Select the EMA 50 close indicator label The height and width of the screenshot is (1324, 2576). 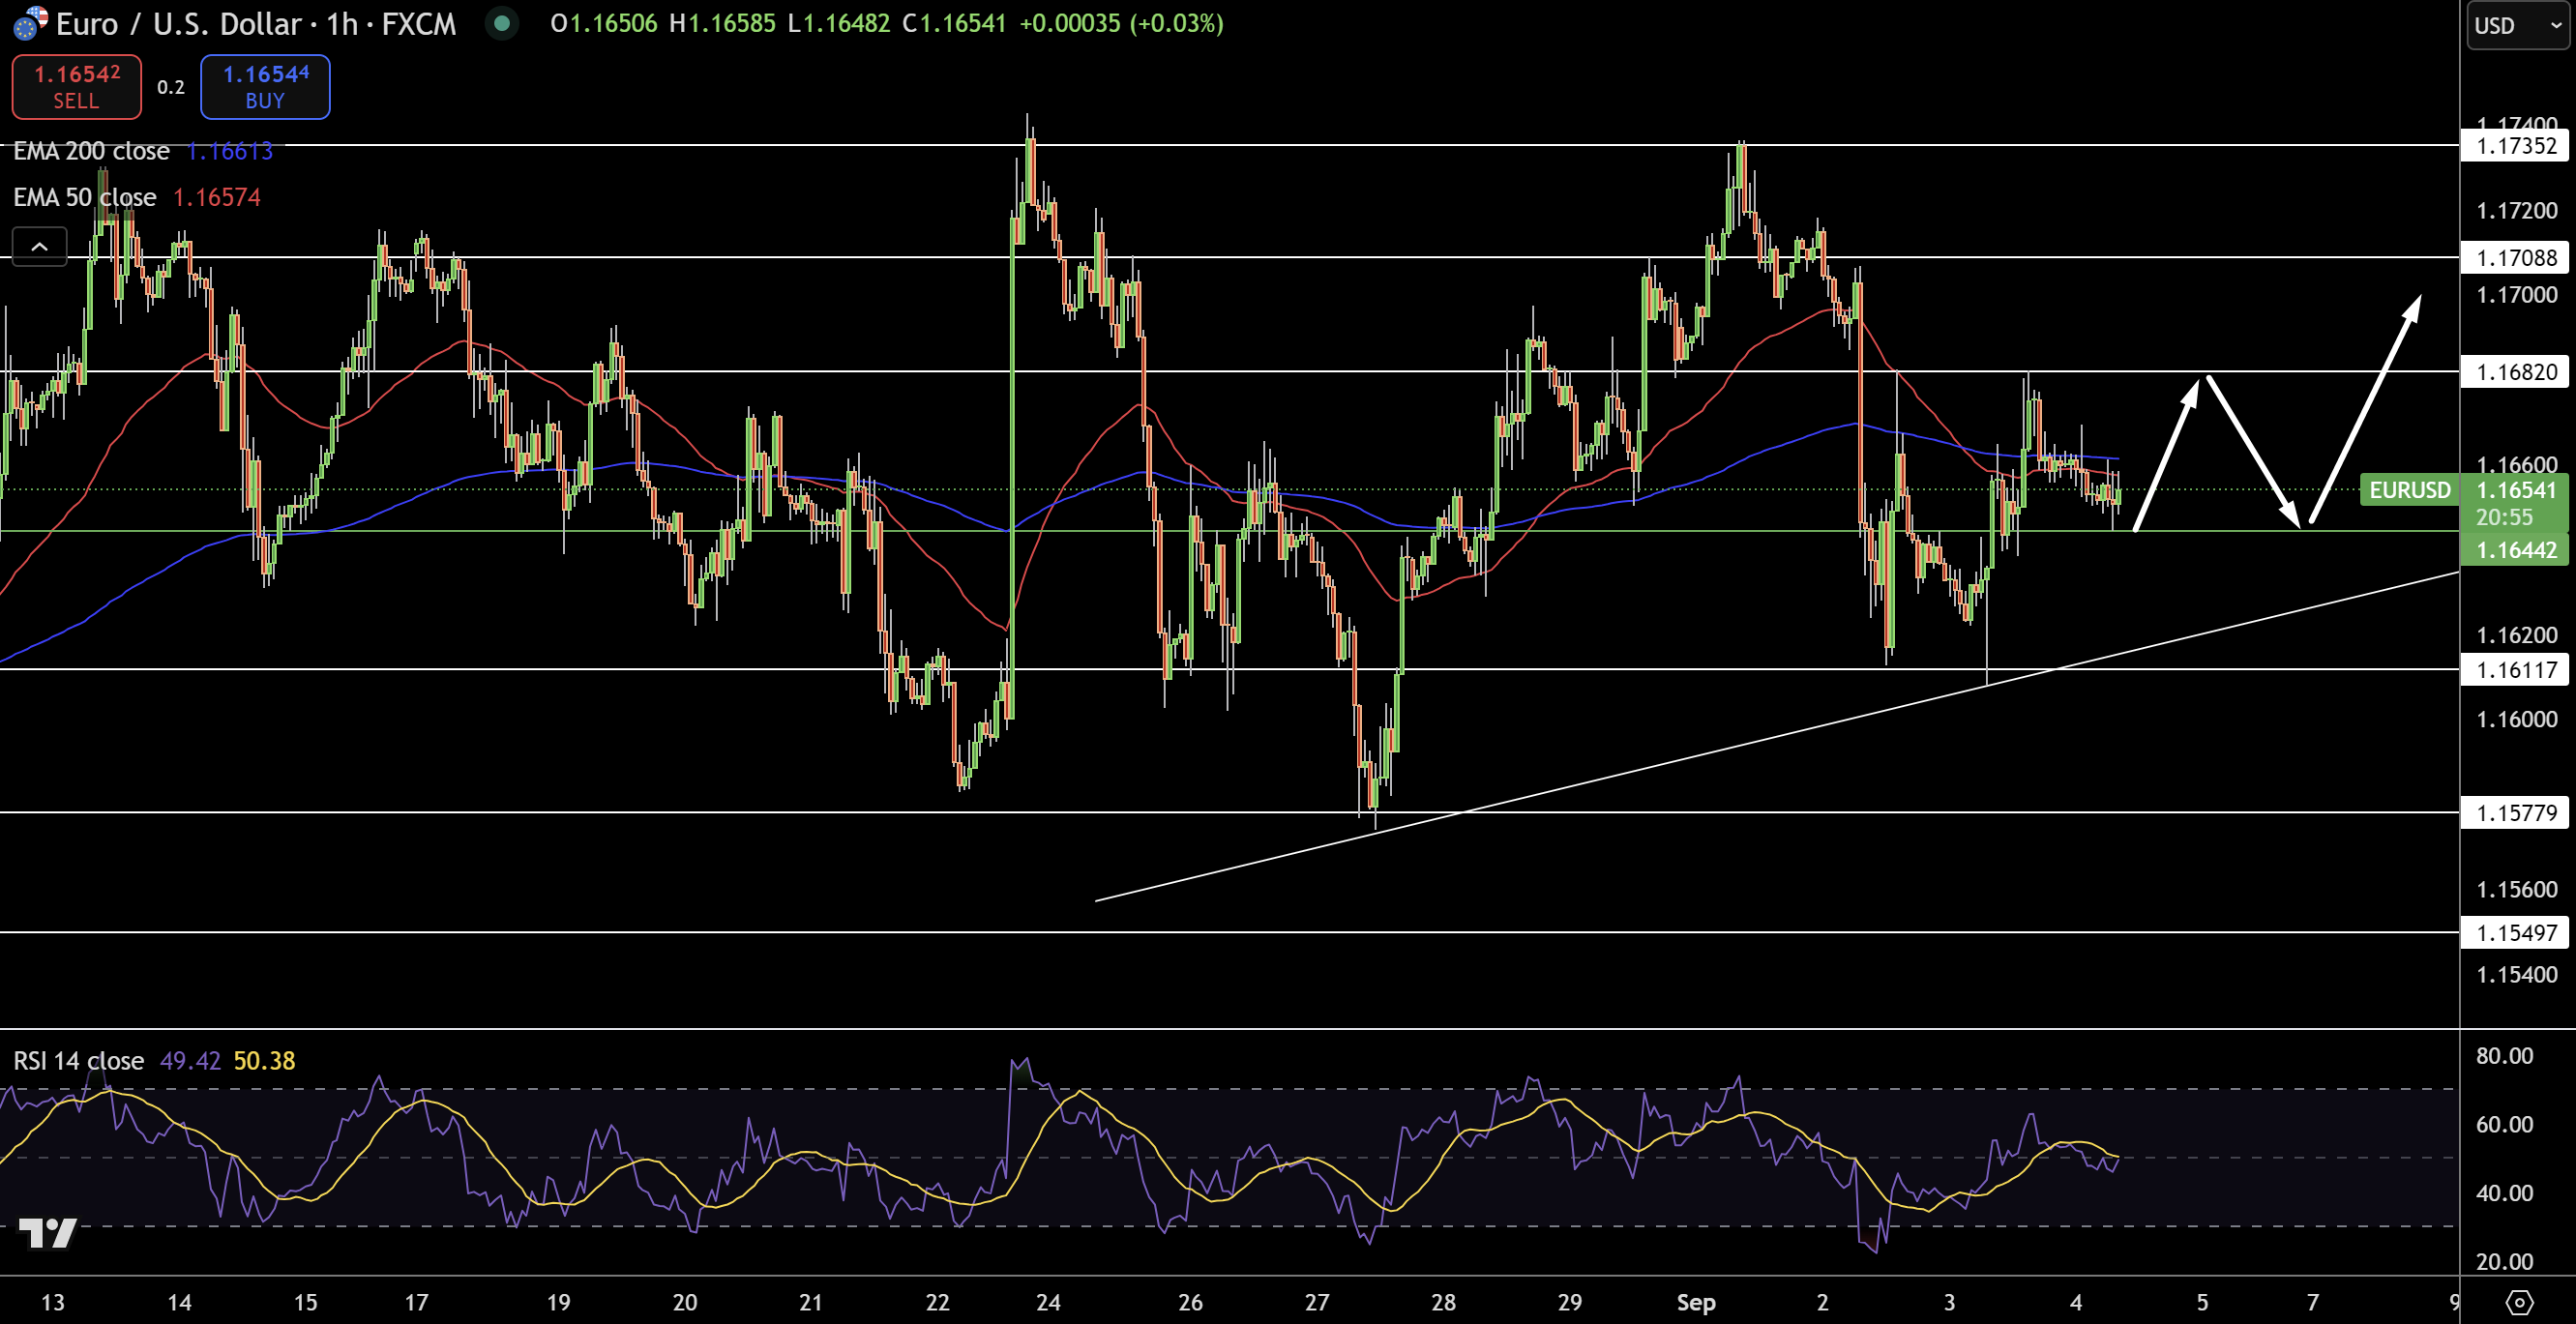85,197
